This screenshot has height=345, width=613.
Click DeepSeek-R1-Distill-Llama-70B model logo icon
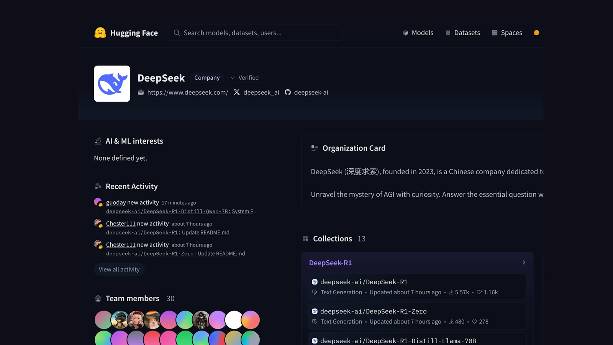(x=315, y=341)
